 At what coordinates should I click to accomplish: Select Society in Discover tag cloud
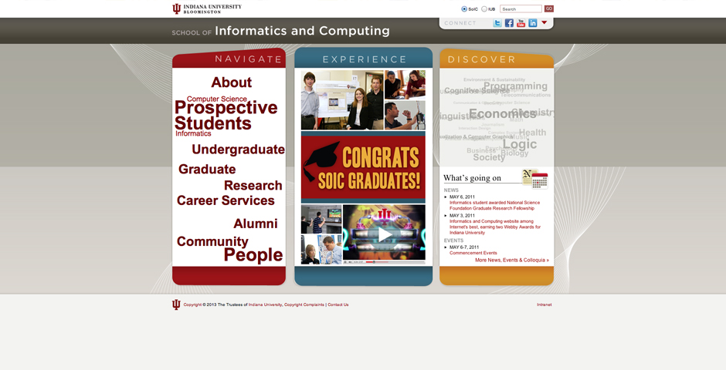tap(489, 157)
